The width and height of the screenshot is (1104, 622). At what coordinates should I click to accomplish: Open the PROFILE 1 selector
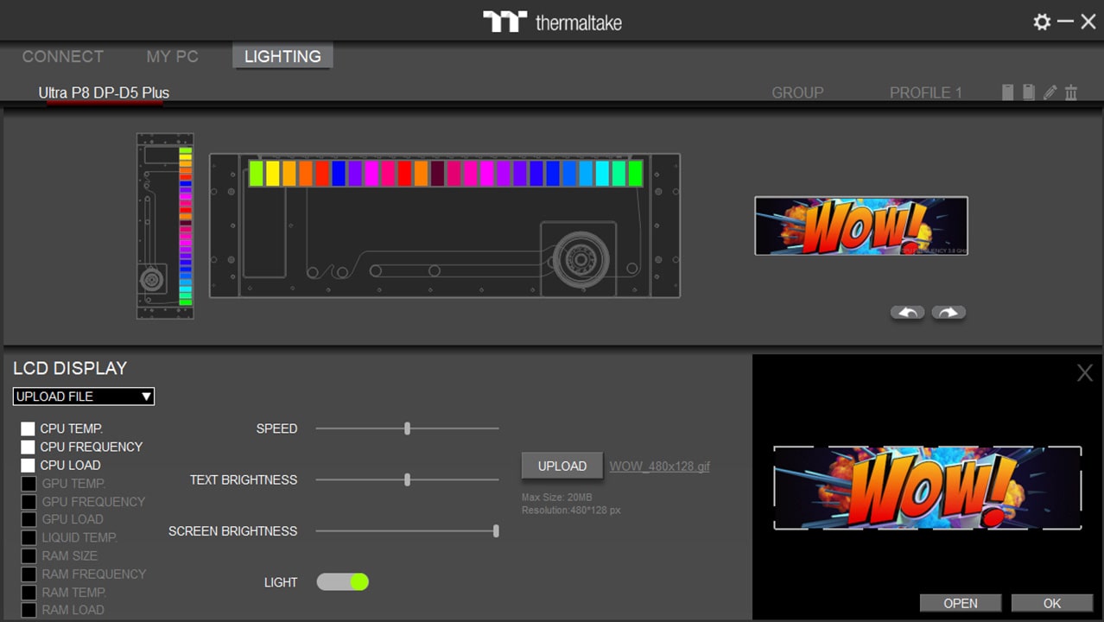[925, 92]
